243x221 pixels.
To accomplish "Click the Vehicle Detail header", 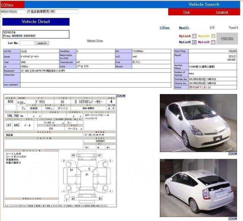I will pyautogui.click(x=36, y=22).
